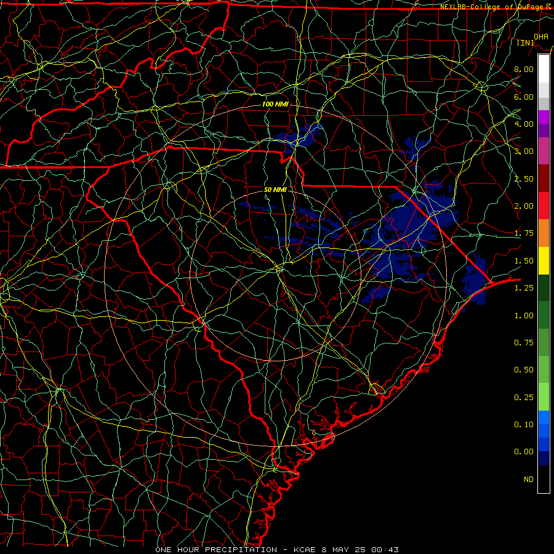Image resolution: width=554 pixels, height=554 pixels.
Task: Click the white 8.00 inch legend swatch
Action: click(544, 69)
